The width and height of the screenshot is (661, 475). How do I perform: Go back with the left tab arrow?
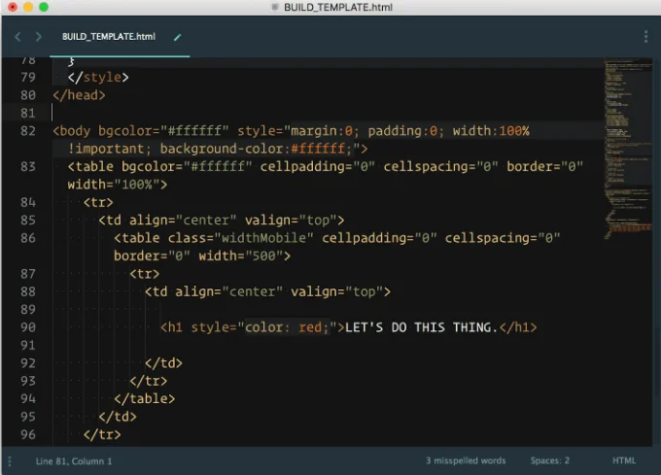point(17,37)
